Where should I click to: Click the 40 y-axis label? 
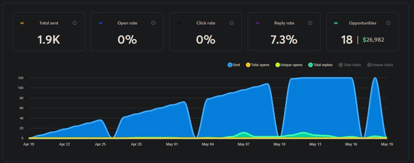[x=21, y=118]
